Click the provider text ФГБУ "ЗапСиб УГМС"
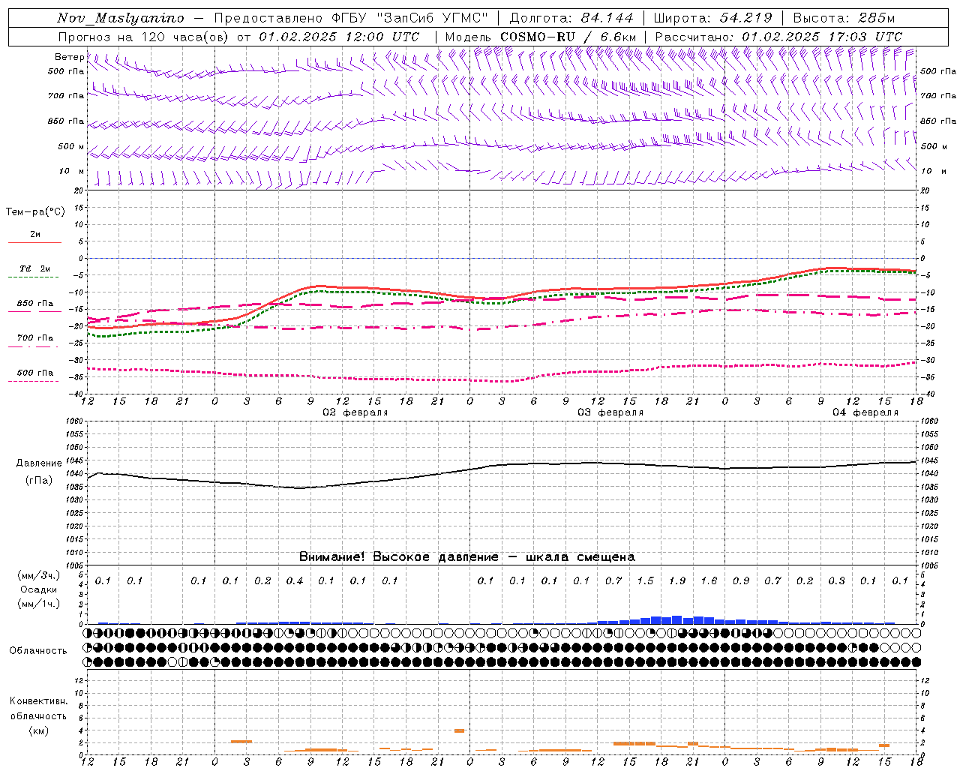 409,18
